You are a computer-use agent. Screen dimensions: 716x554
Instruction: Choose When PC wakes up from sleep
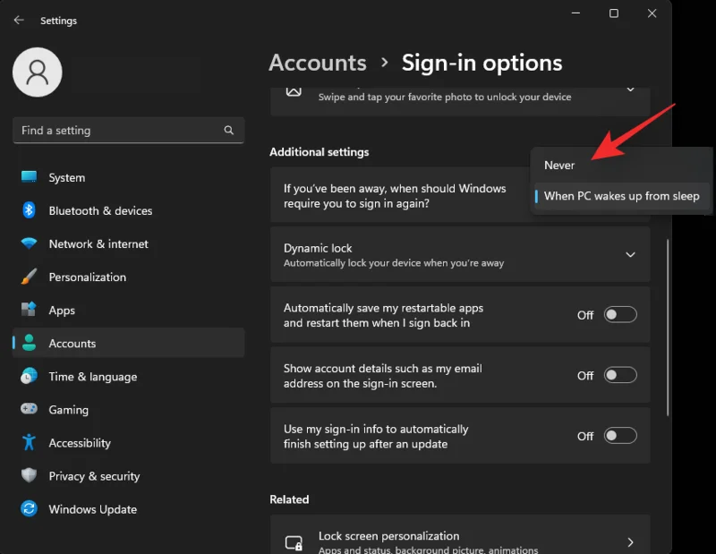621,195
